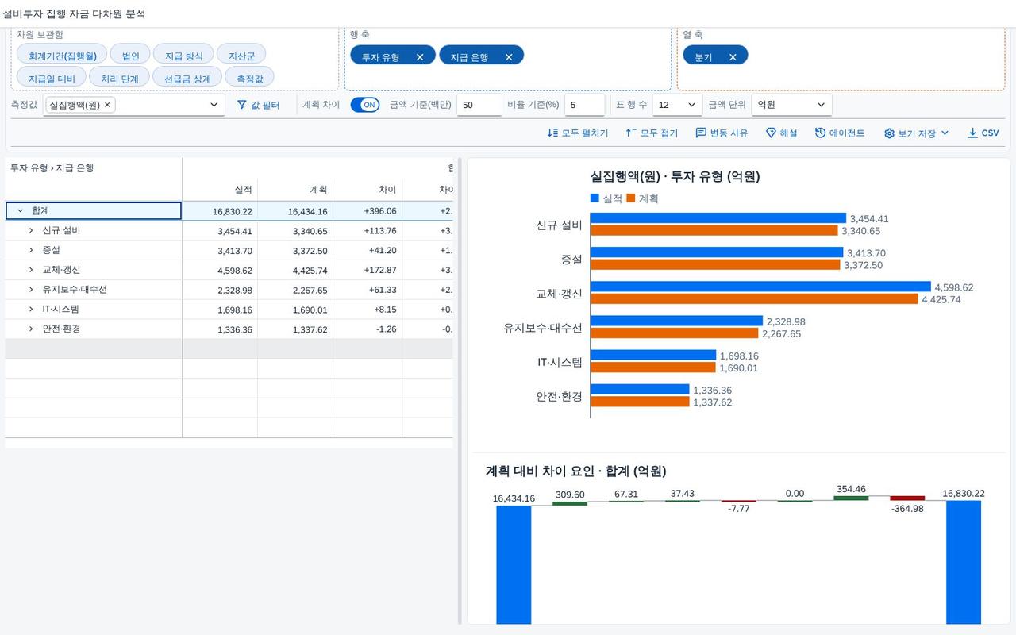
Task: Remove the 실집행액(원) measure token
Action: [107, 105]
